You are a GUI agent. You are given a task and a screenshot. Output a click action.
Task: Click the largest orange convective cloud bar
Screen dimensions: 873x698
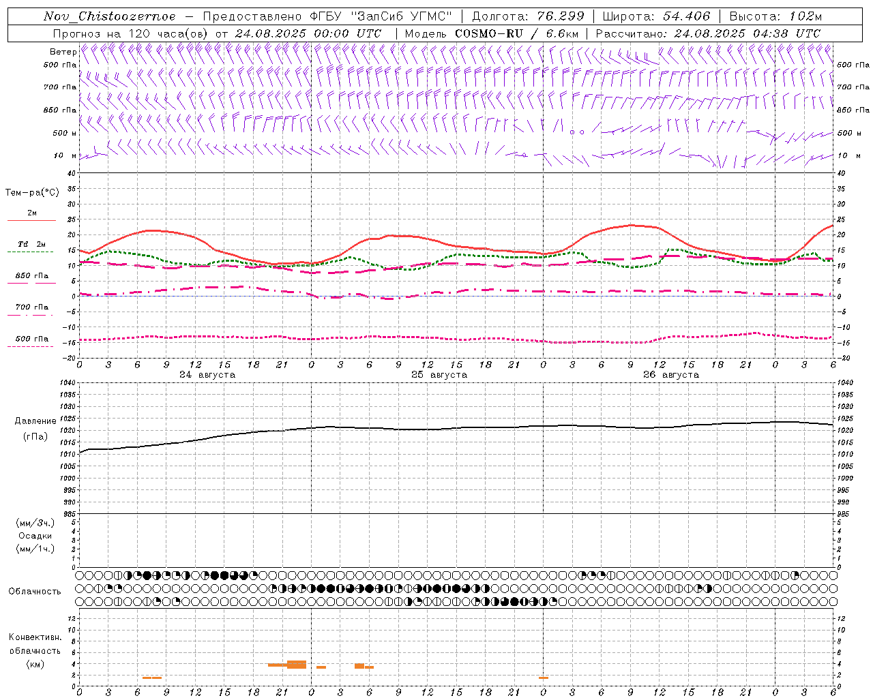point(297,665)
